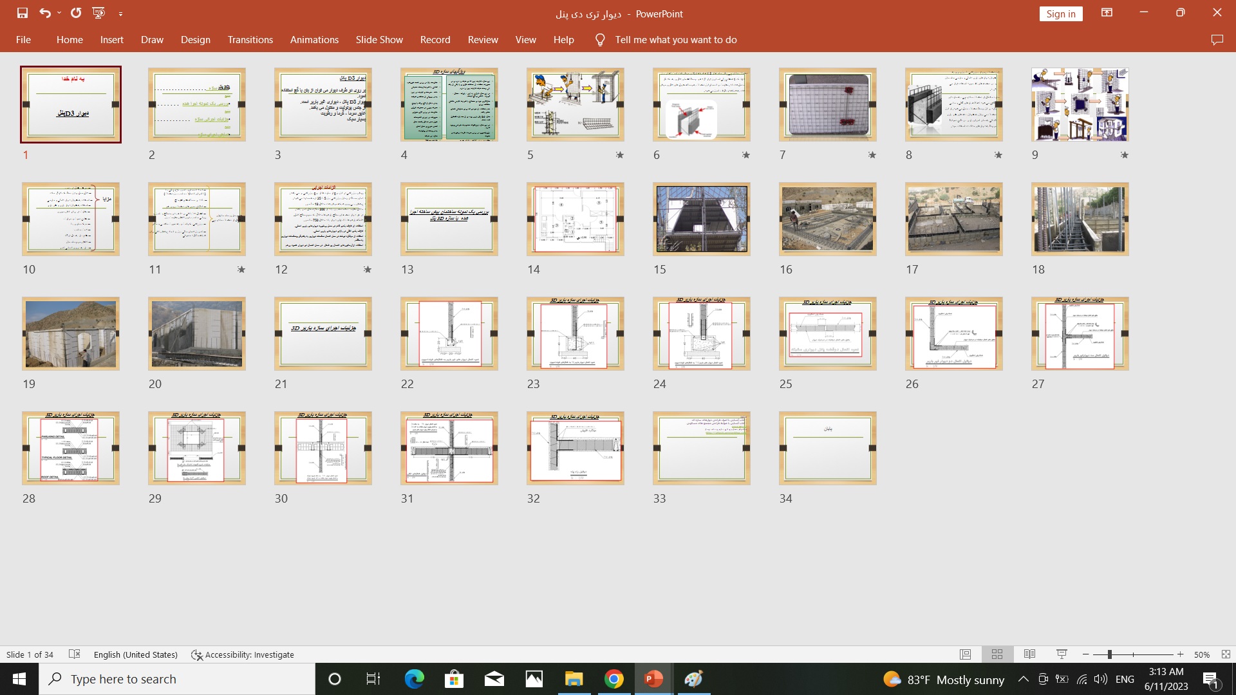Click slide 14 thumbnail to select it
The width and height of the screenshot is (1236, 695).
coord(576,219)
